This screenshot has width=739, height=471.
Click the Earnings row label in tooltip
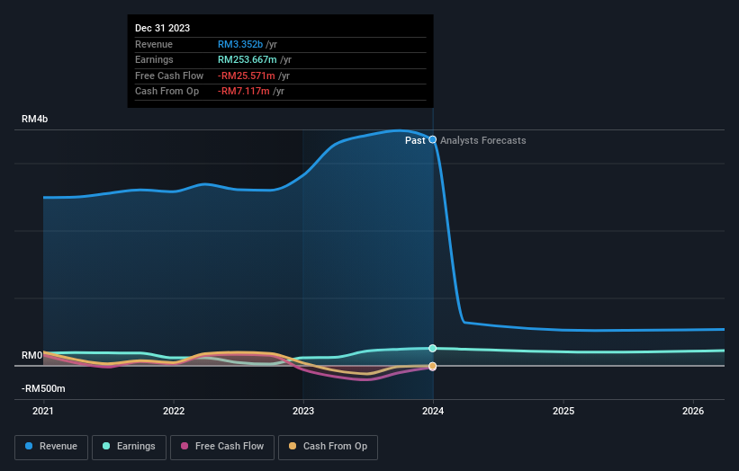click(x=154, y=59)
